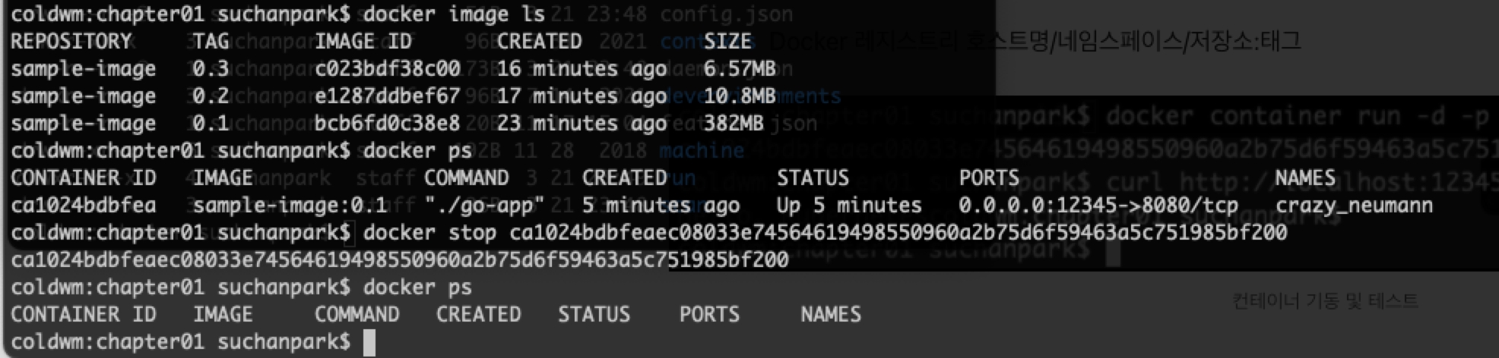The image size is (1499, 358).
Task: Click the "docker image ls" command
Action: [454, 14]
